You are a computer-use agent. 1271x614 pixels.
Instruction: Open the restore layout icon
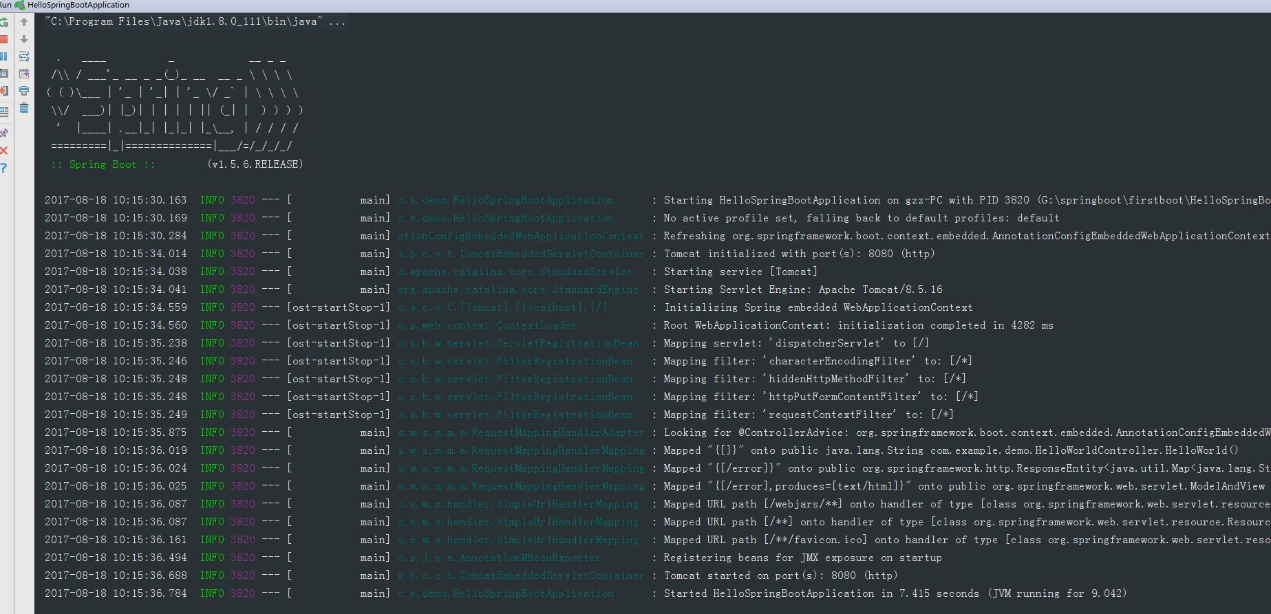(4, 111)
